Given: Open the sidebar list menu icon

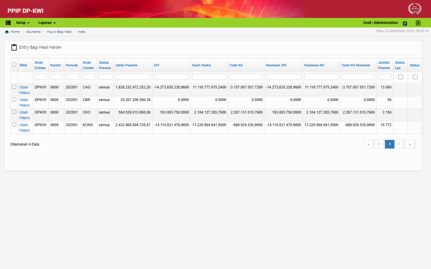Looking at the screenshot, I should click(x=8, y=23).
